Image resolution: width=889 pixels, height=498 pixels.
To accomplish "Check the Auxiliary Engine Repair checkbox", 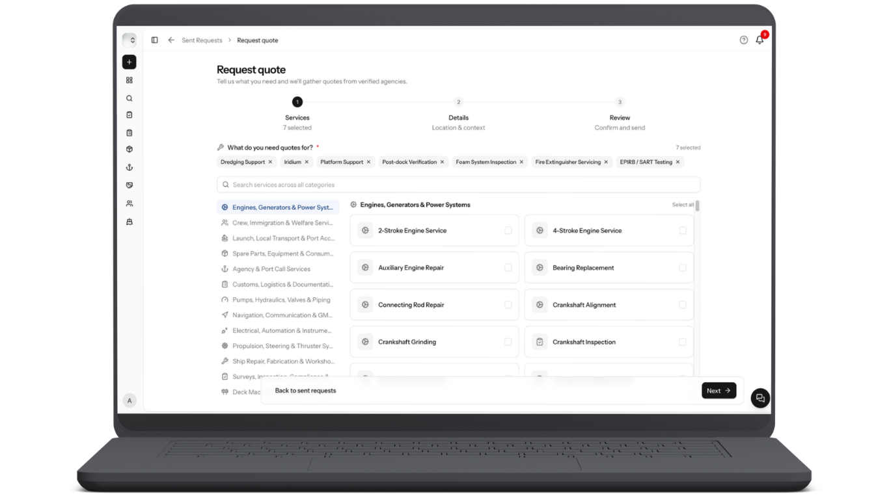I will (508, 267).
